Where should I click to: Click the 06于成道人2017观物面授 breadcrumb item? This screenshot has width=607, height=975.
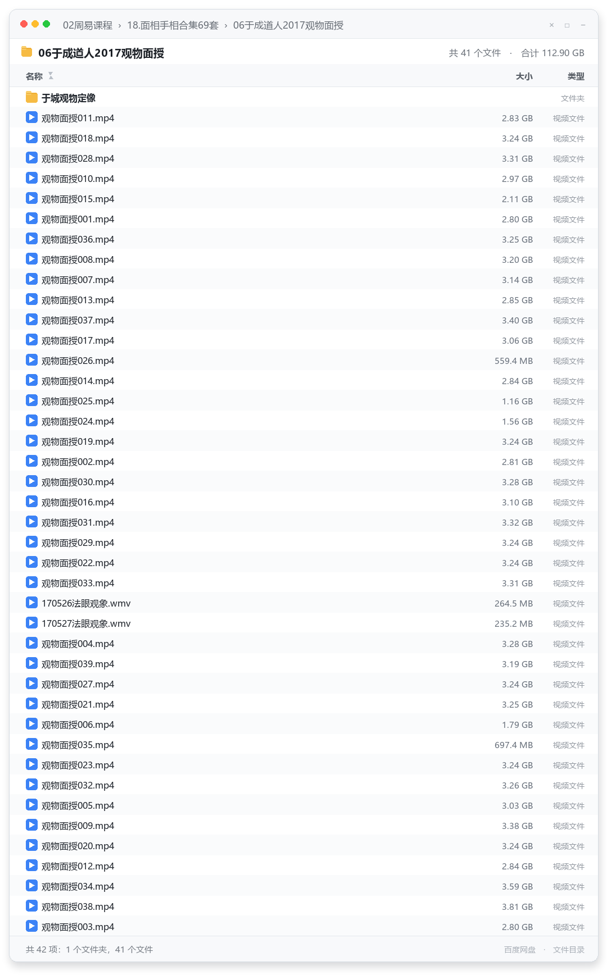(x=288, y=25)
